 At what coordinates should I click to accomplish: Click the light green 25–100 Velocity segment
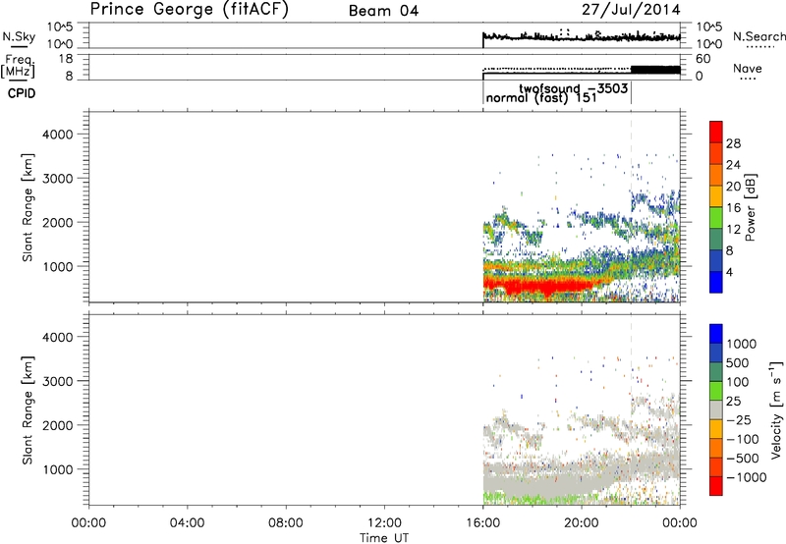pyautogui.click(x=716, y=391)
